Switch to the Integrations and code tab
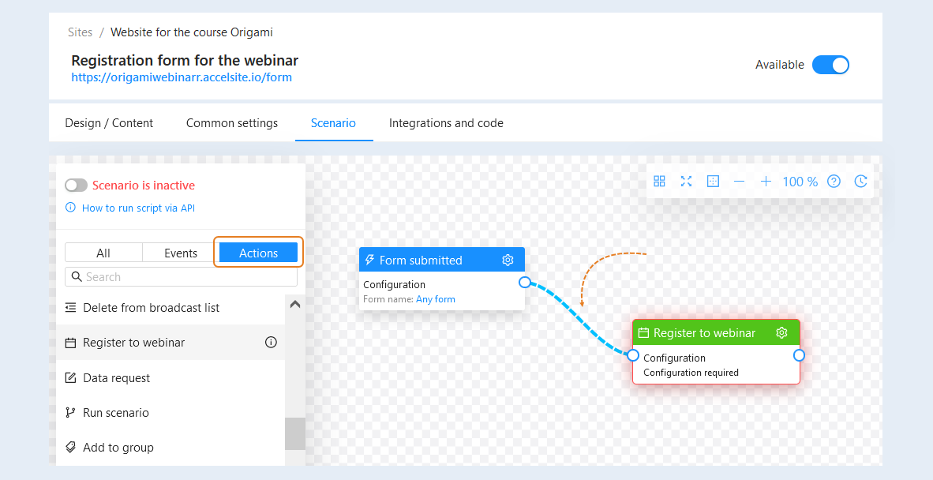 (446, 123)
